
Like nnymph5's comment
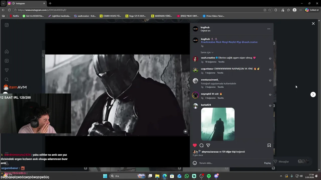(x=270, y=95)
